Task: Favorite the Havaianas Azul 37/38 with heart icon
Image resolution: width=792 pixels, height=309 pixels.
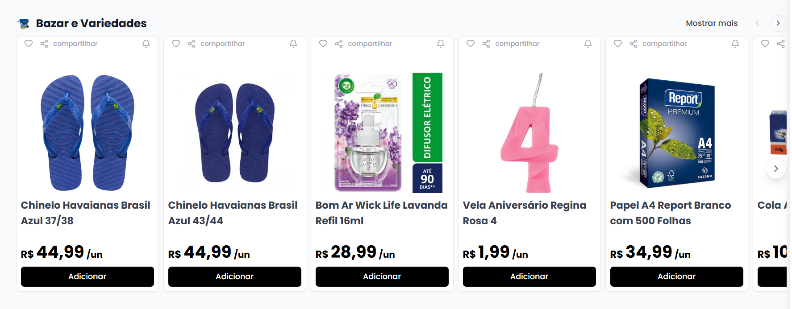Action: (29, 44)
